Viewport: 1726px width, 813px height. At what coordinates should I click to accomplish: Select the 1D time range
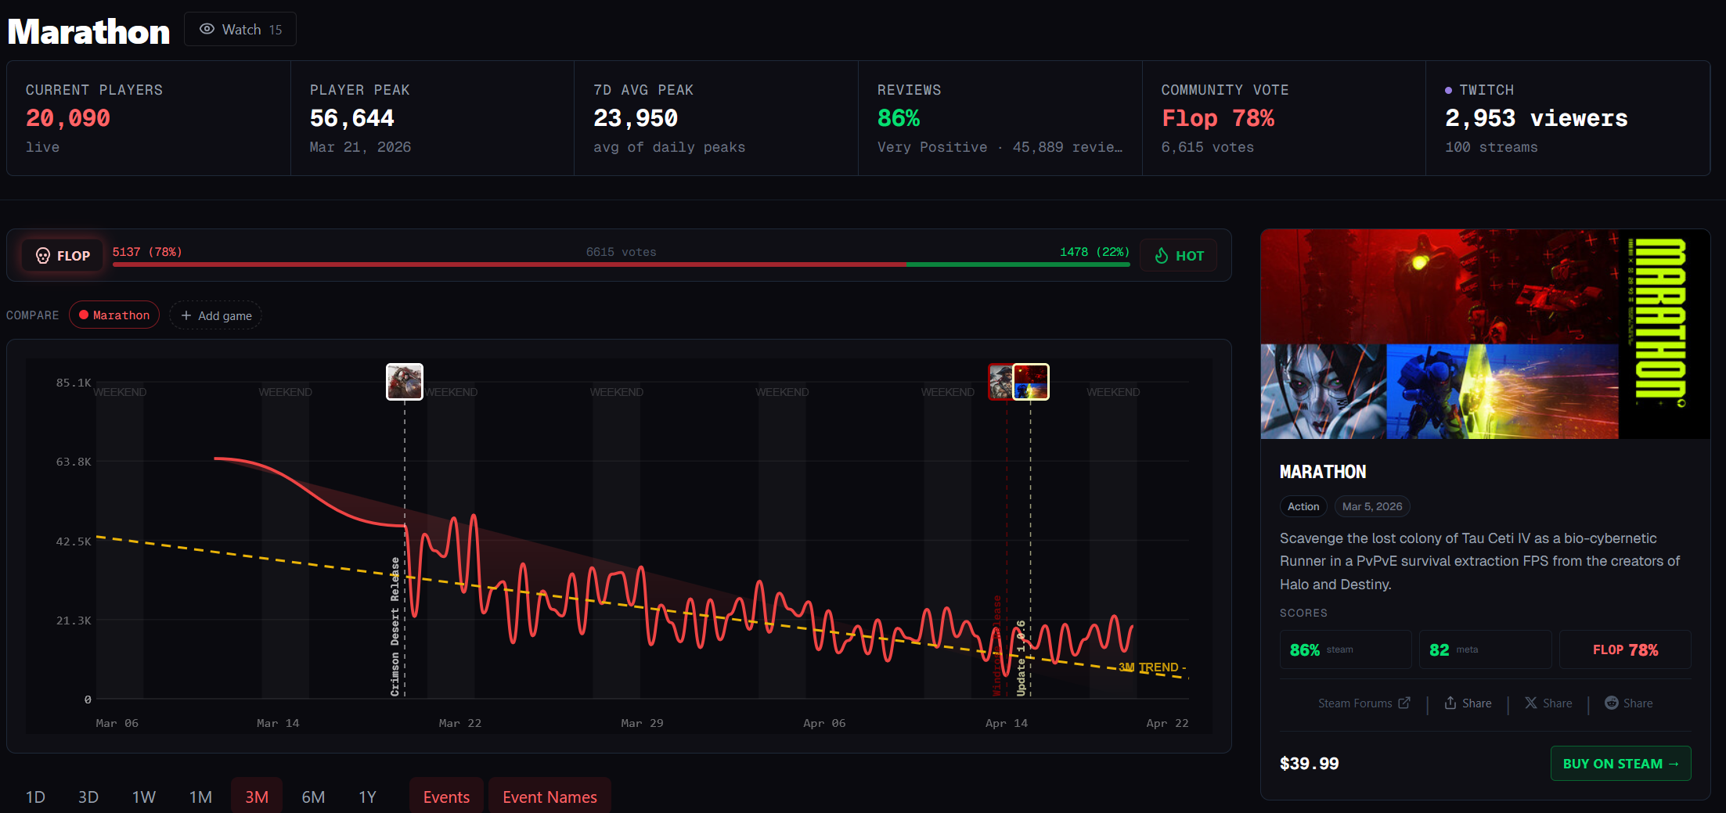coord(35,797)
